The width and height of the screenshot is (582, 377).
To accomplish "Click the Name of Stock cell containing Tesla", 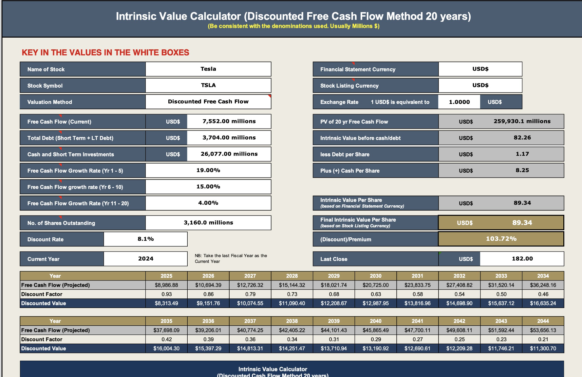I will pos(208,69).
